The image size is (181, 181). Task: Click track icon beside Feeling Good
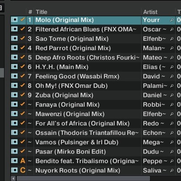point(14,76)
